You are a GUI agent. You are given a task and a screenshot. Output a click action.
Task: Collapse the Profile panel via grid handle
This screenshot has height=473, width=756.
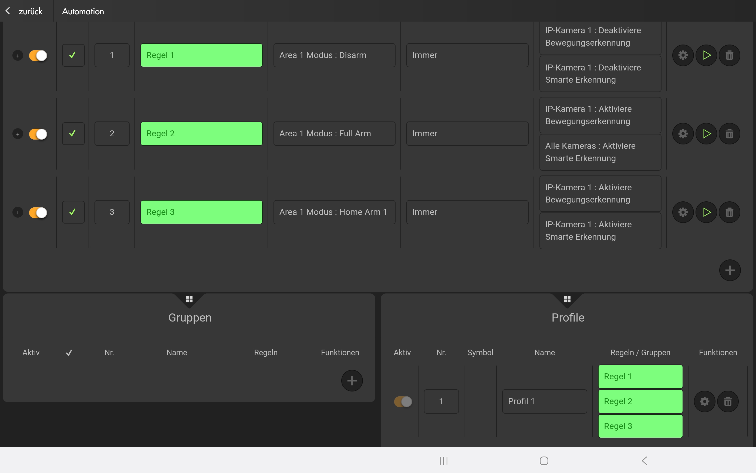coord(567,299)
